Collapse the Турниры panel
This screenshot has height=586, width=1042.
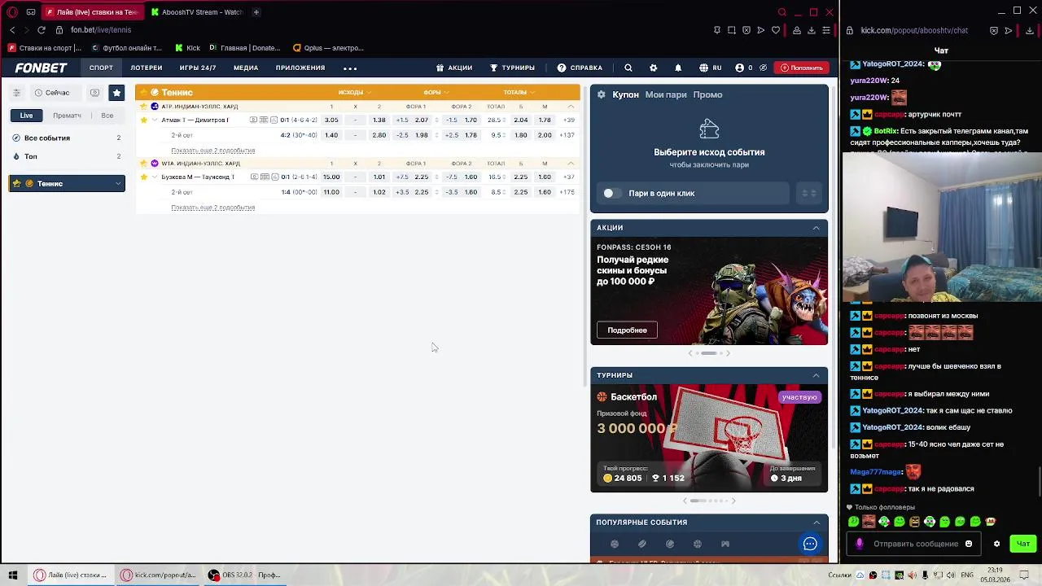816,375
